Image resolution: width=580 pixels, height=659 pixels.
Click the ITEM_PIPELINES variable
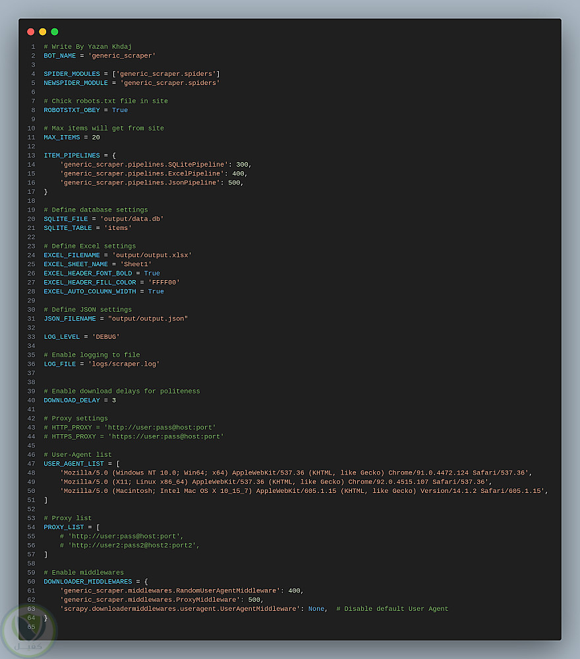(x=72, y=156)
